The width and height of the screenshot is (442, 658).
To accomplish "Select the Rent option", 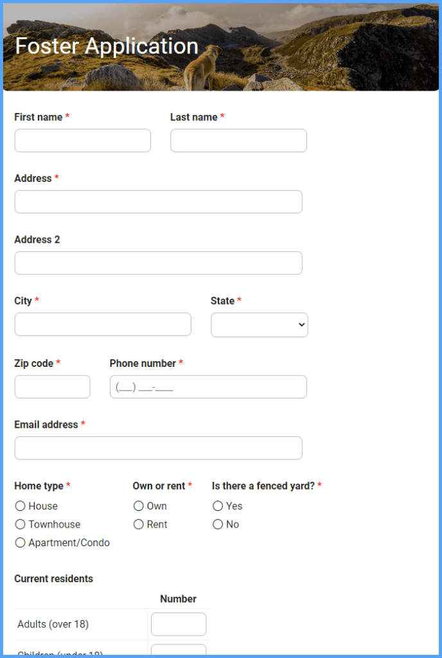I will 138,524.
